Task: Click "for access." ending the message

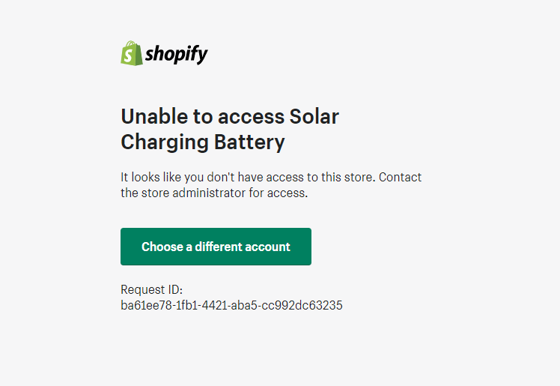Action: 279,193
